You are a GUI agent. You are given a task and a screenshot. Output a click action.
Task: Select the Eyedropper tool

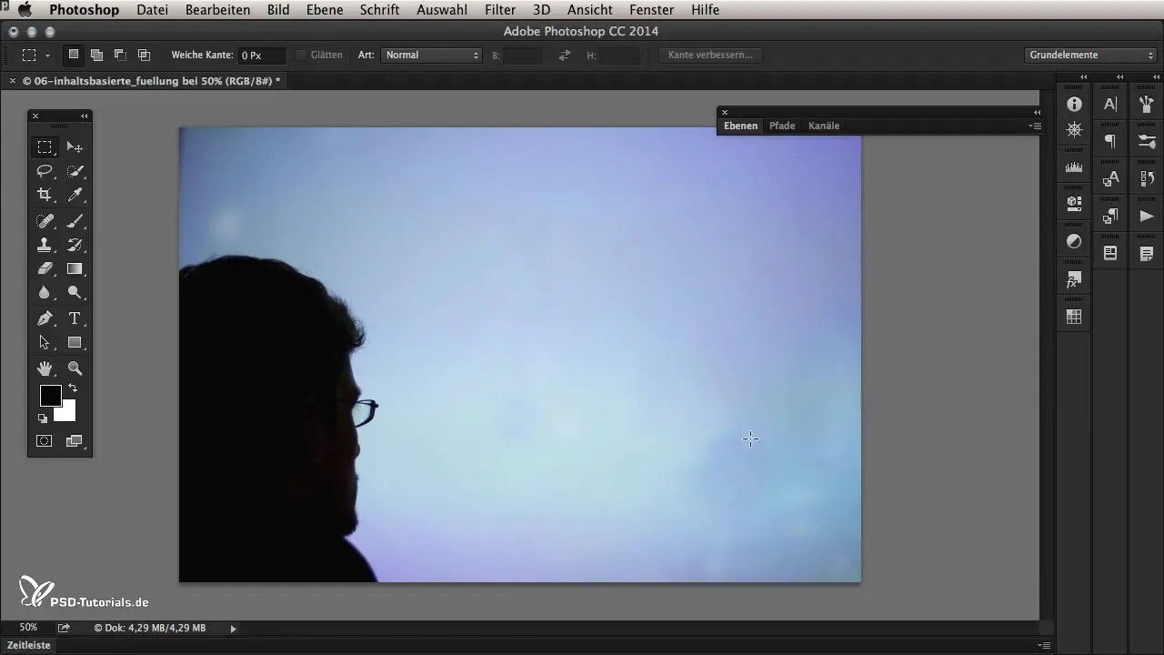click(x=75, y=195)
